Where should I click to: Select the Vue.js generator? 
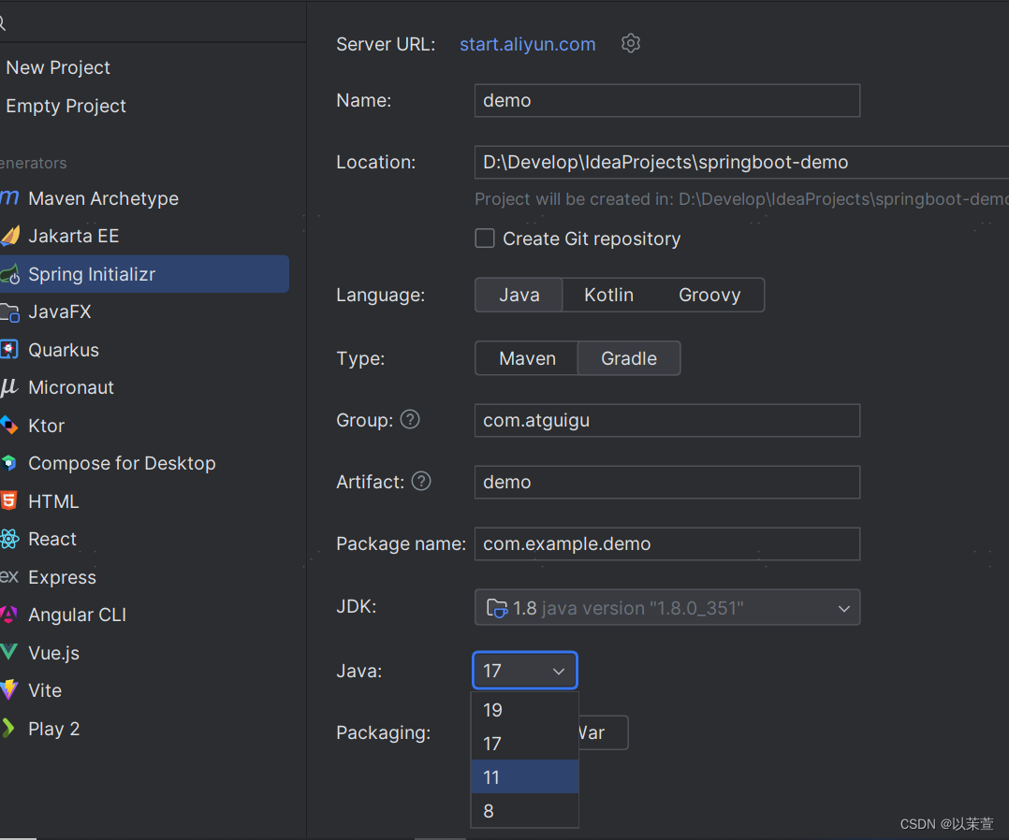point(59,653)
